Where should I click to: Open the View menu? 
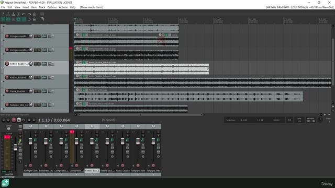(x=17, y=7)
